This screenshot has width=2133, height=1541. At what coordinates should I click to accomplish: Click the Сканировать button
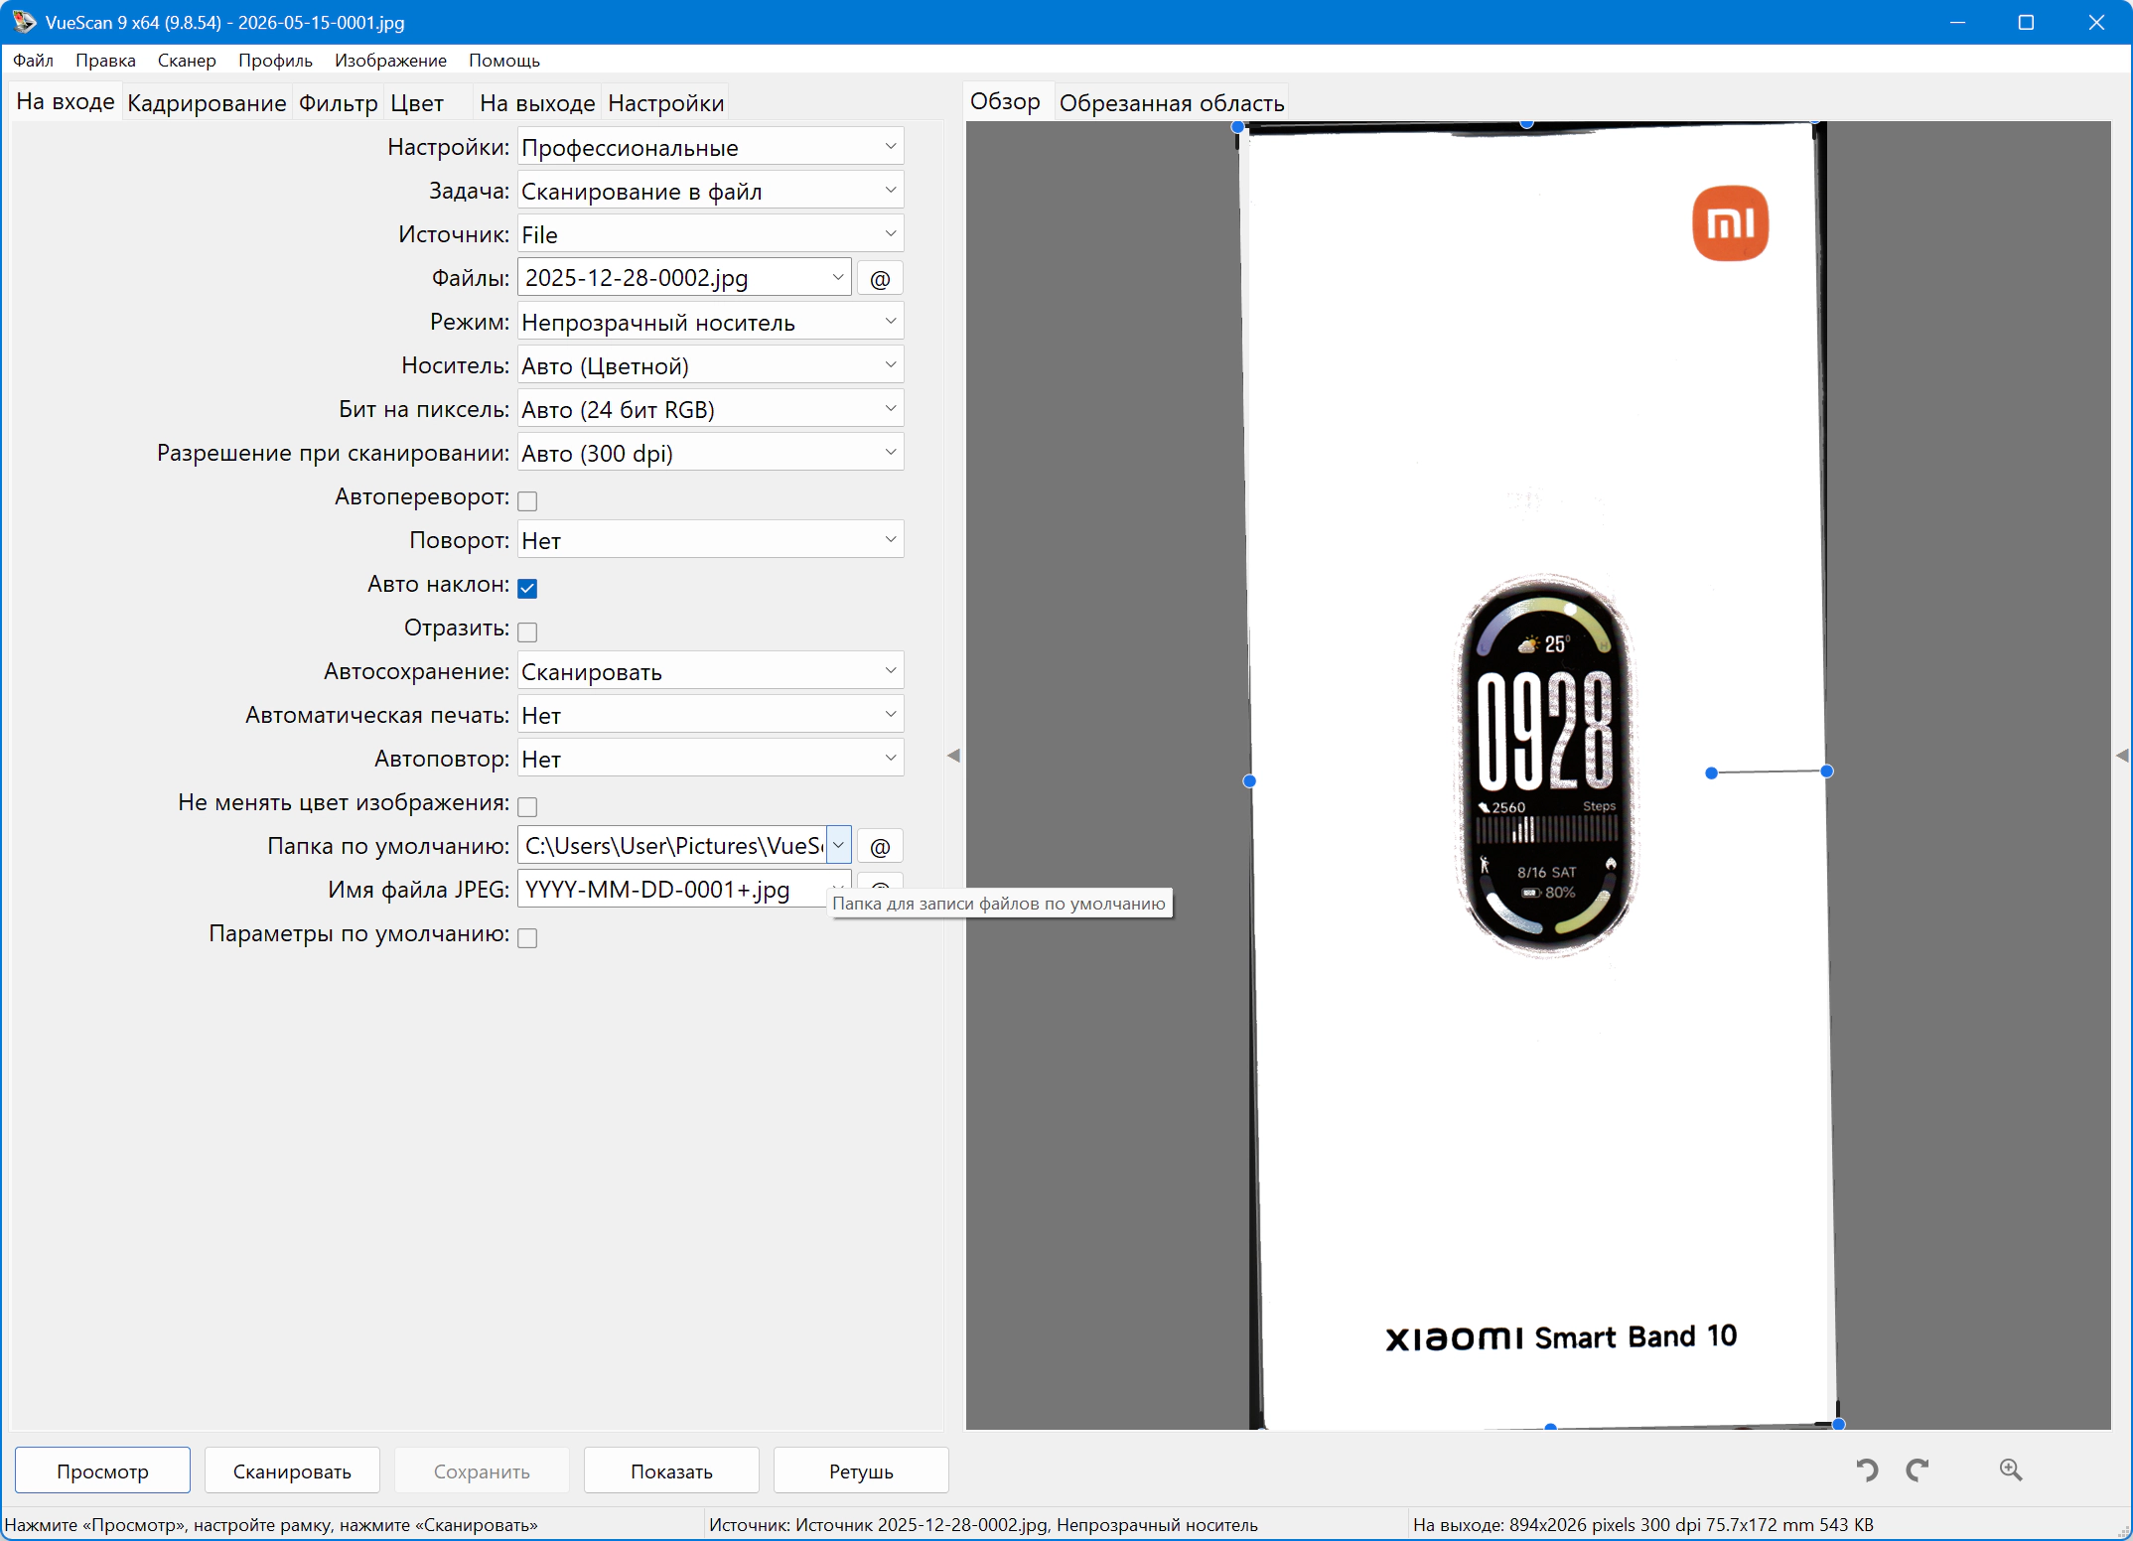(292, 1471)
